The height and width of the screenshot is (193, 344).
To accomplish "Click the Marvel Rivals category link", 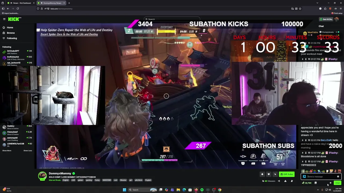I will click(55, 180).
